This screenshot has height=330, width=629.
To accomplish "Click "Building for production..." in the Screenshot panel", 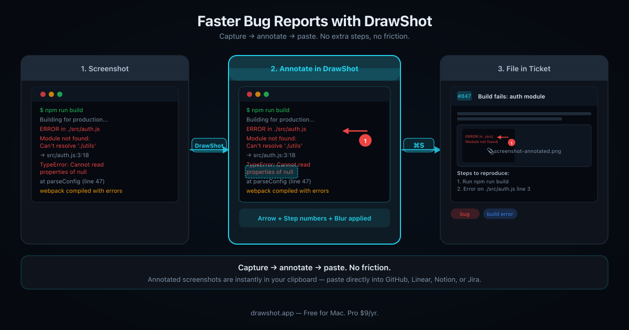I will (74, 119).
